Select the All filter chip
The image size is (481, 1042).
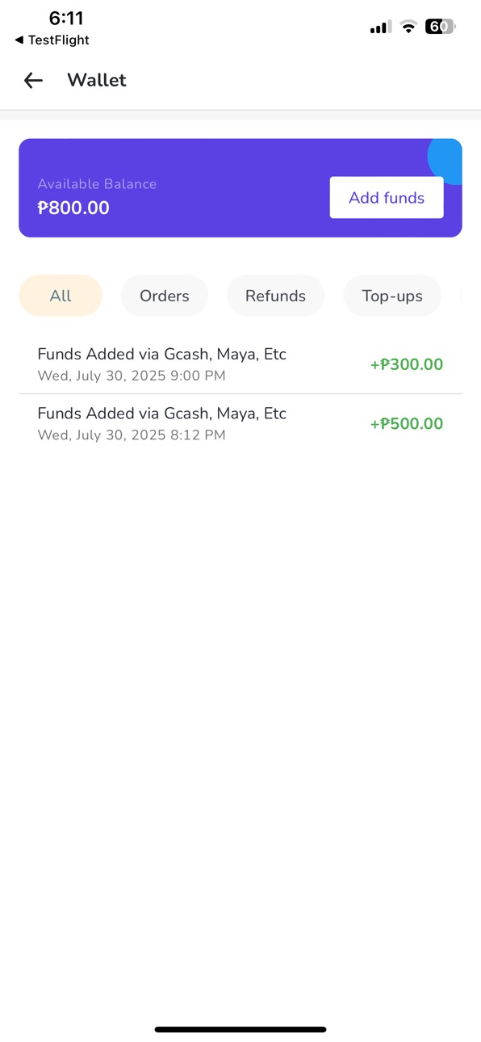tap(61, 296)
